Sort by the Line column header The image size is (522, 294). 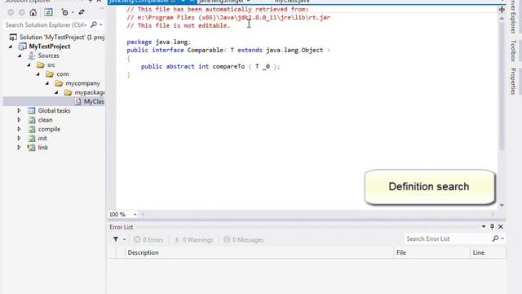point(488,252)
